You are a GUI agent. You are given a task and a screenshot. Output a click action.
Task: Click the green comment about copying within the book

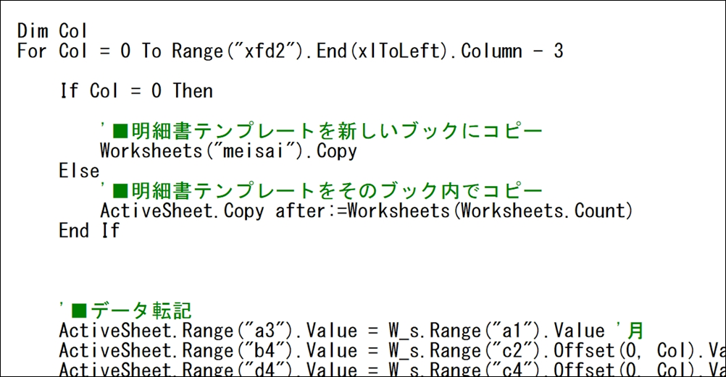[x=321, y=191]
